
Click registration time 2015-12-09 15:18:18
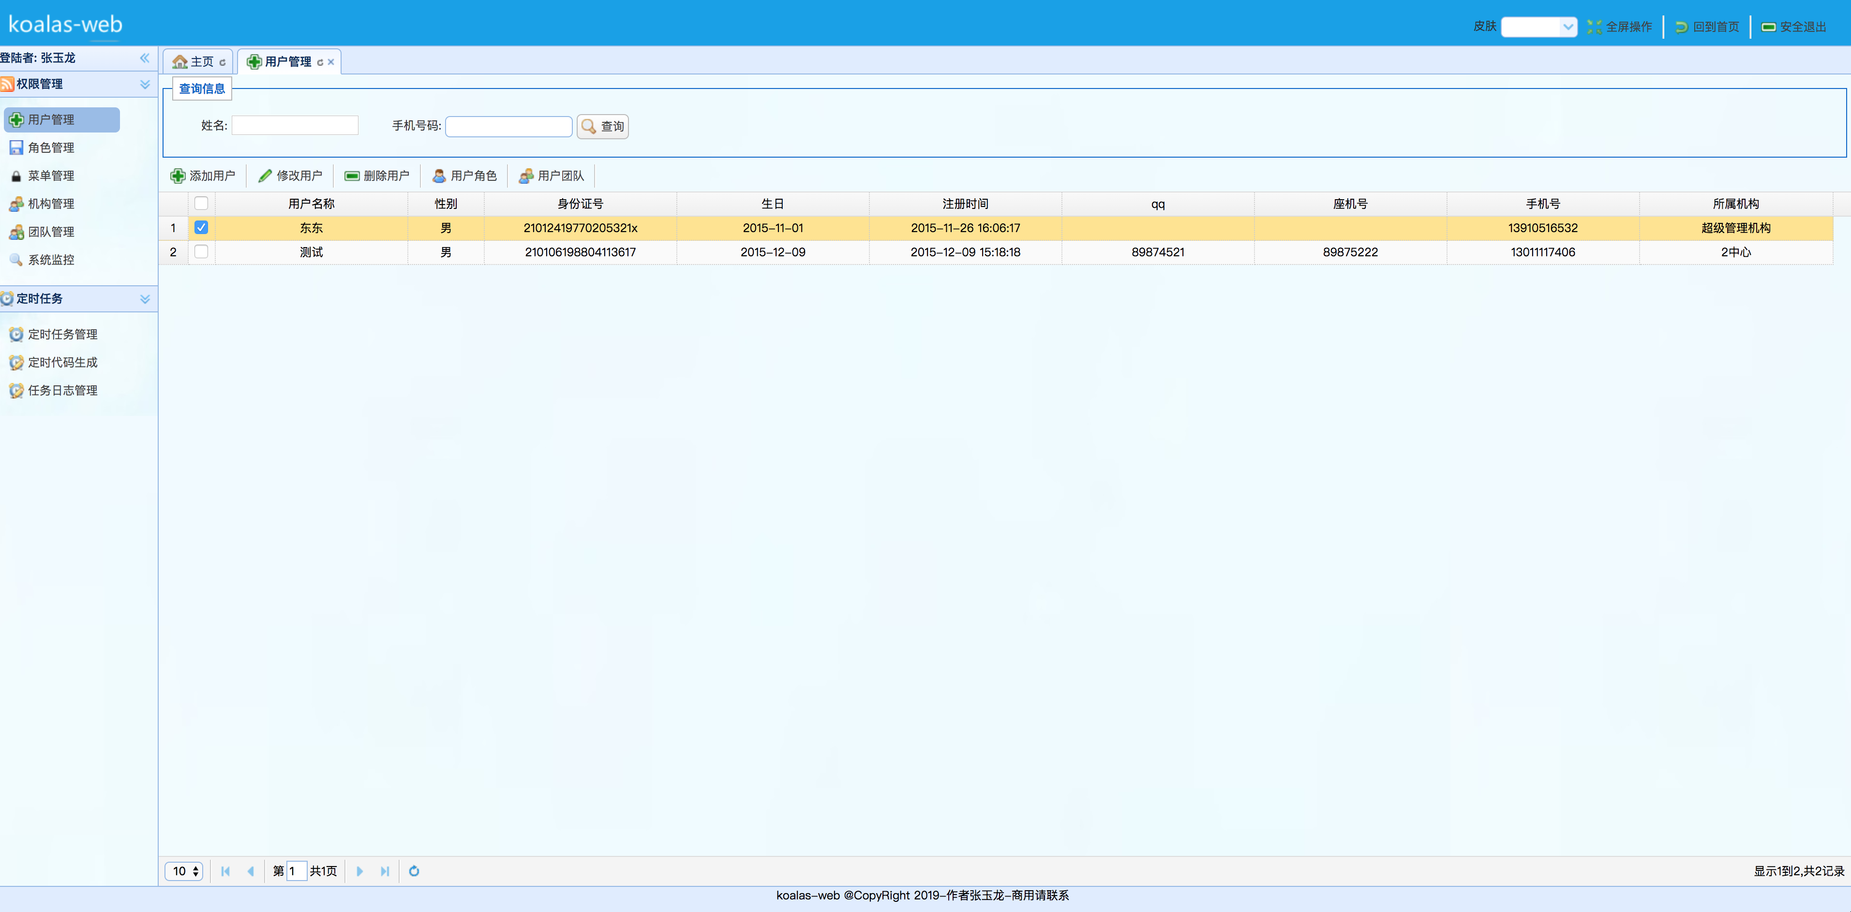(966, 253)
